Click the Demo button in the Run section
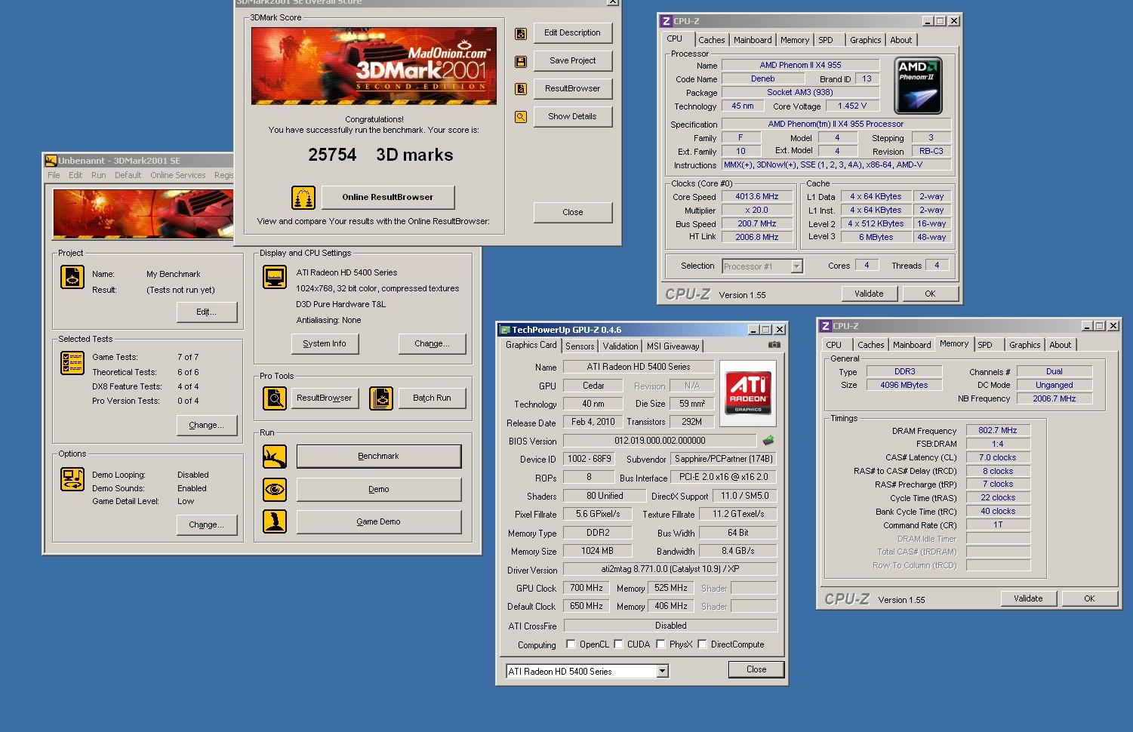1133x732 pixels. coord(378,489)
